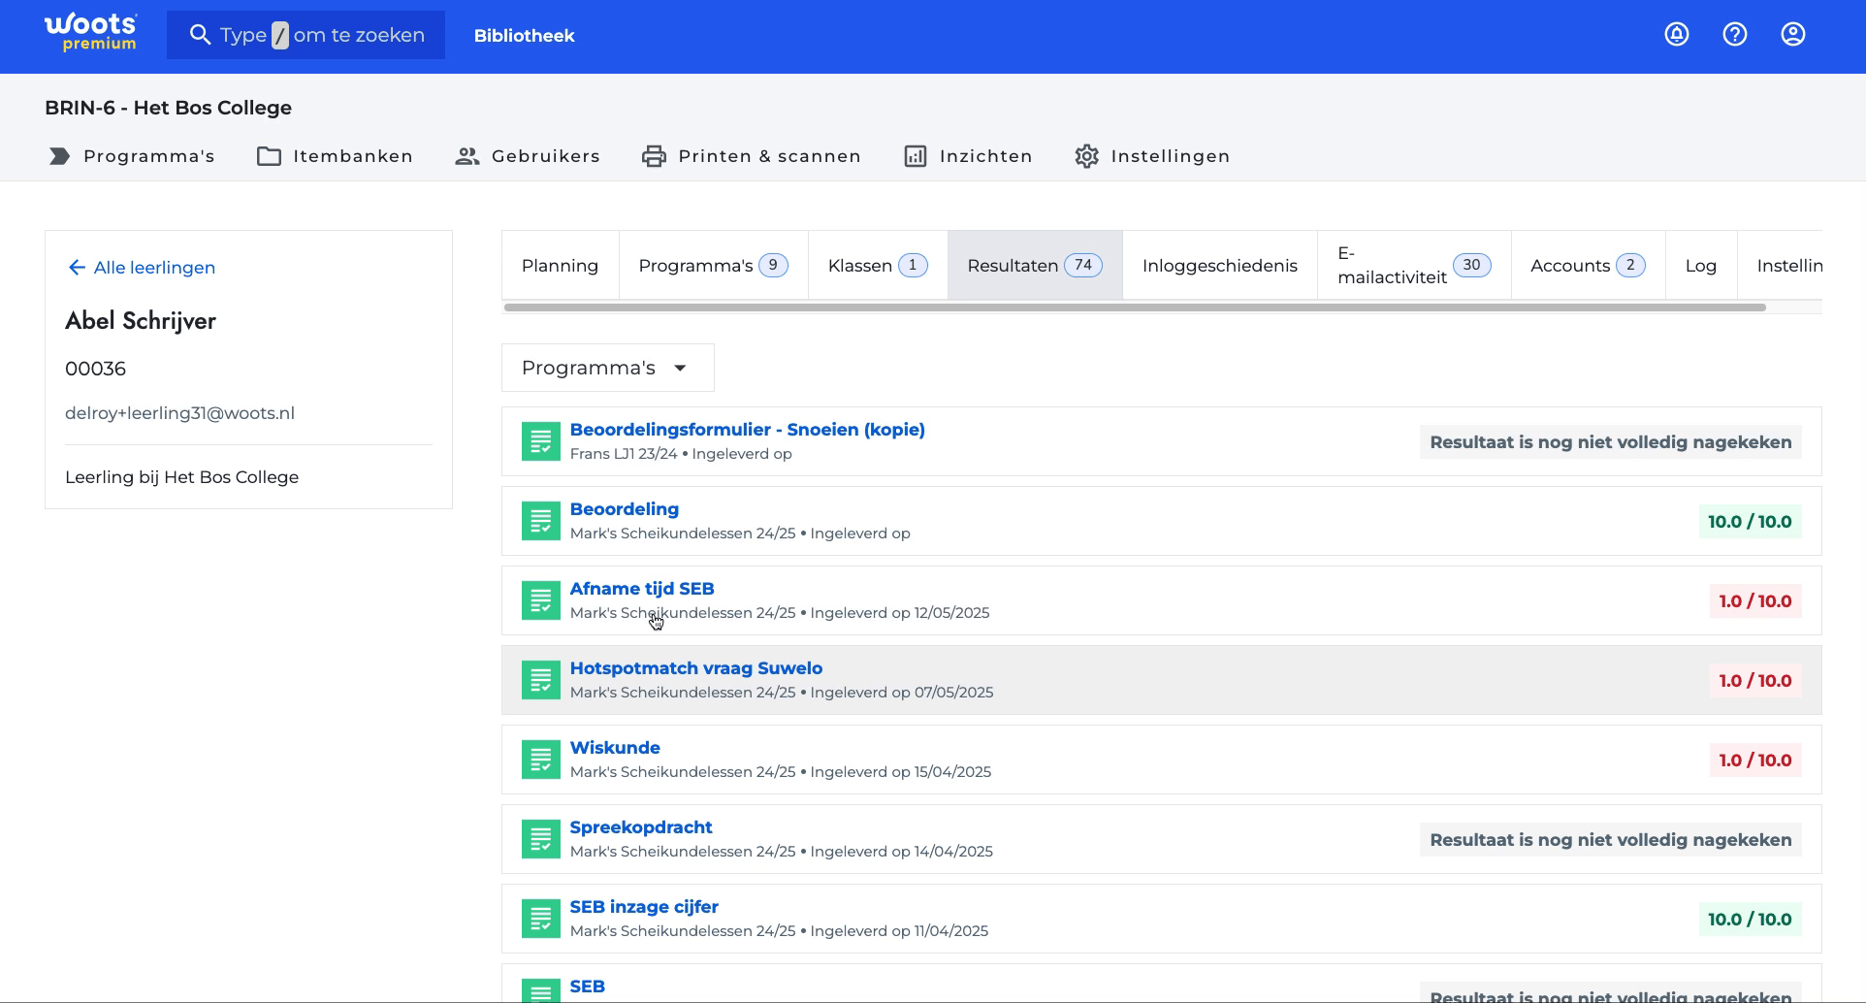Open the Log tab
This screenshot has width=1866, height=1003.
click(1701, 265)
